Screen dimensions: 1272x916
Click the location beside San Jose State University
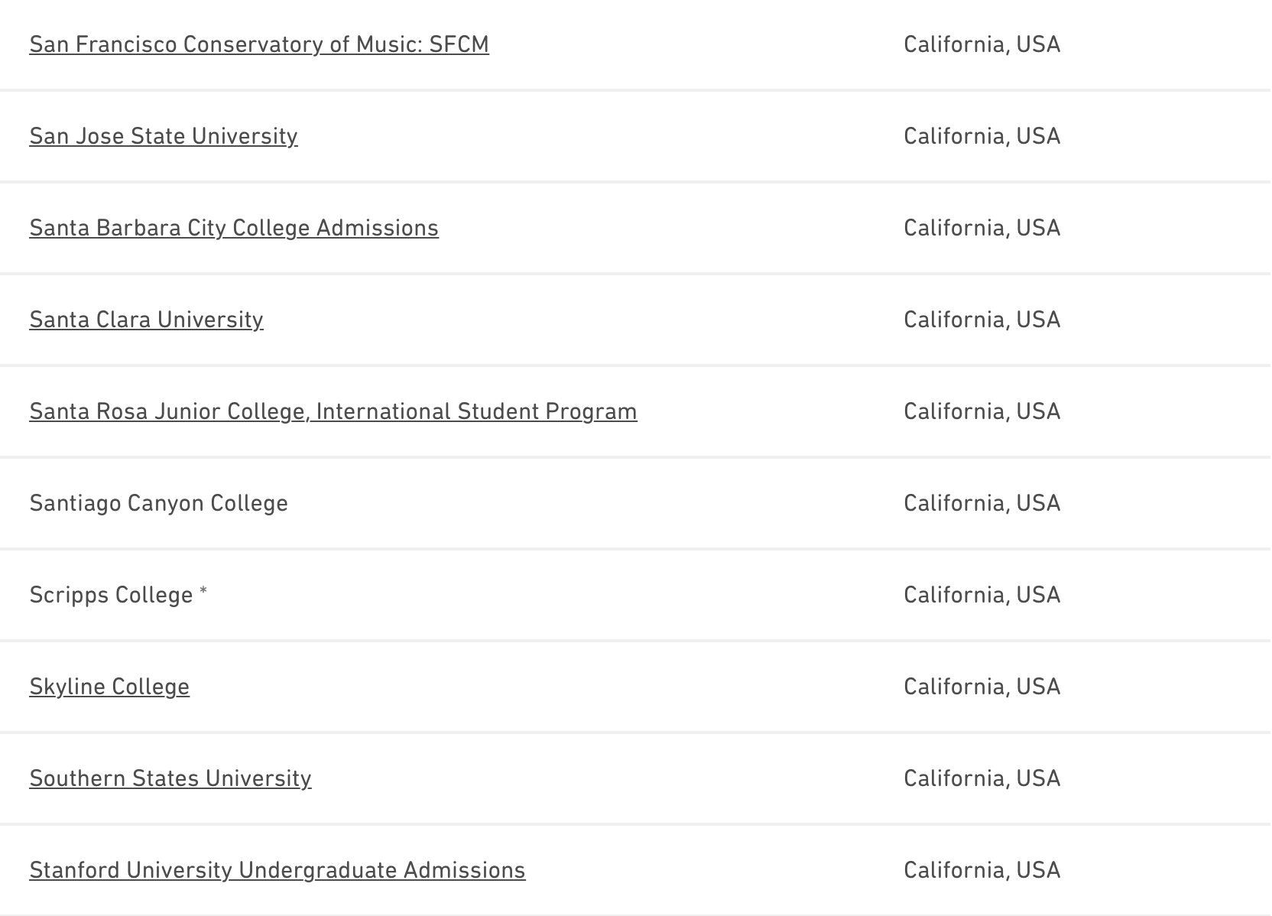coord(982,136)
